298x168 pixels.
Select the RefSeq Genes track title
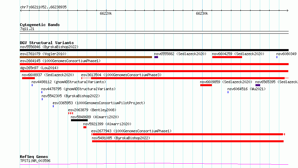click(x=34, y=157)
